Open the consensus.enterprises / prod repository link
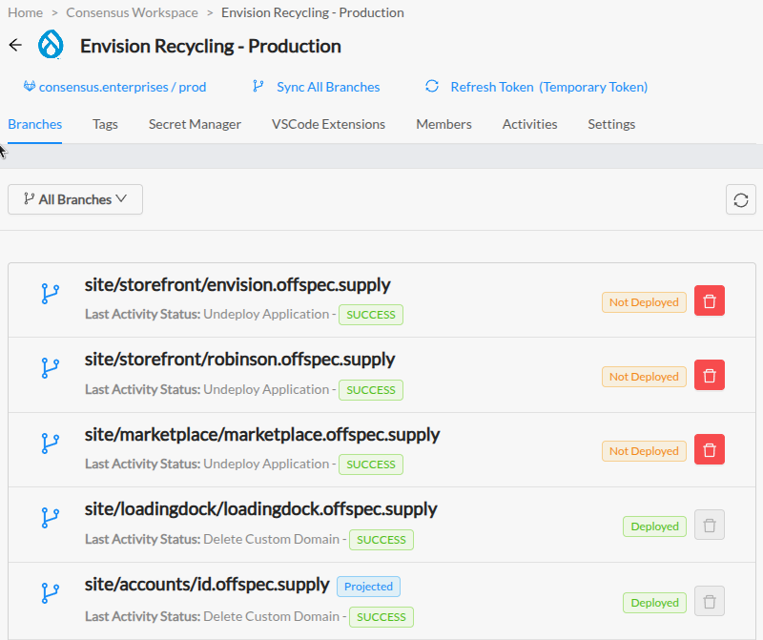This screenshot has height=640, width=763. click(x=123, y=87)
